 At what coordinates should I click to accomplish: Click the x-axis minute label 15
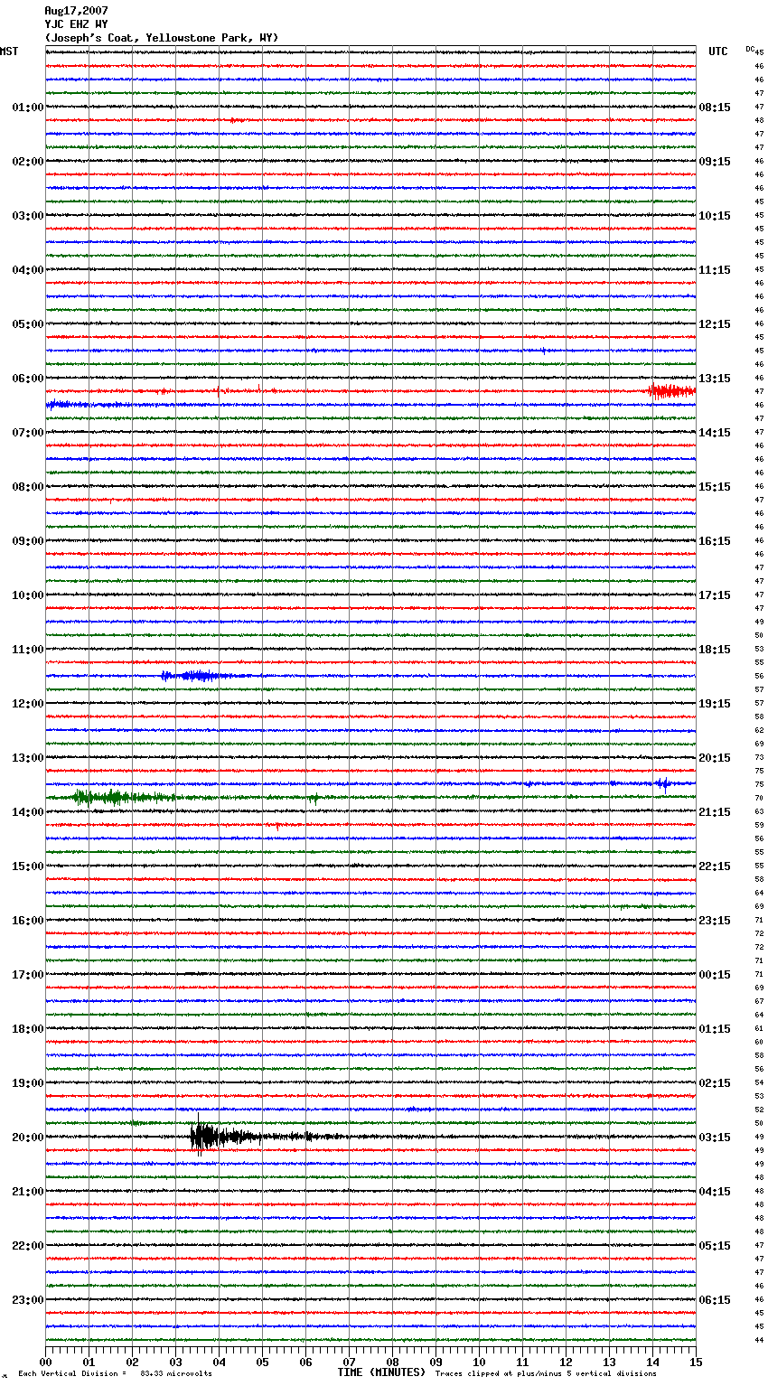(x=696, y=1362)
